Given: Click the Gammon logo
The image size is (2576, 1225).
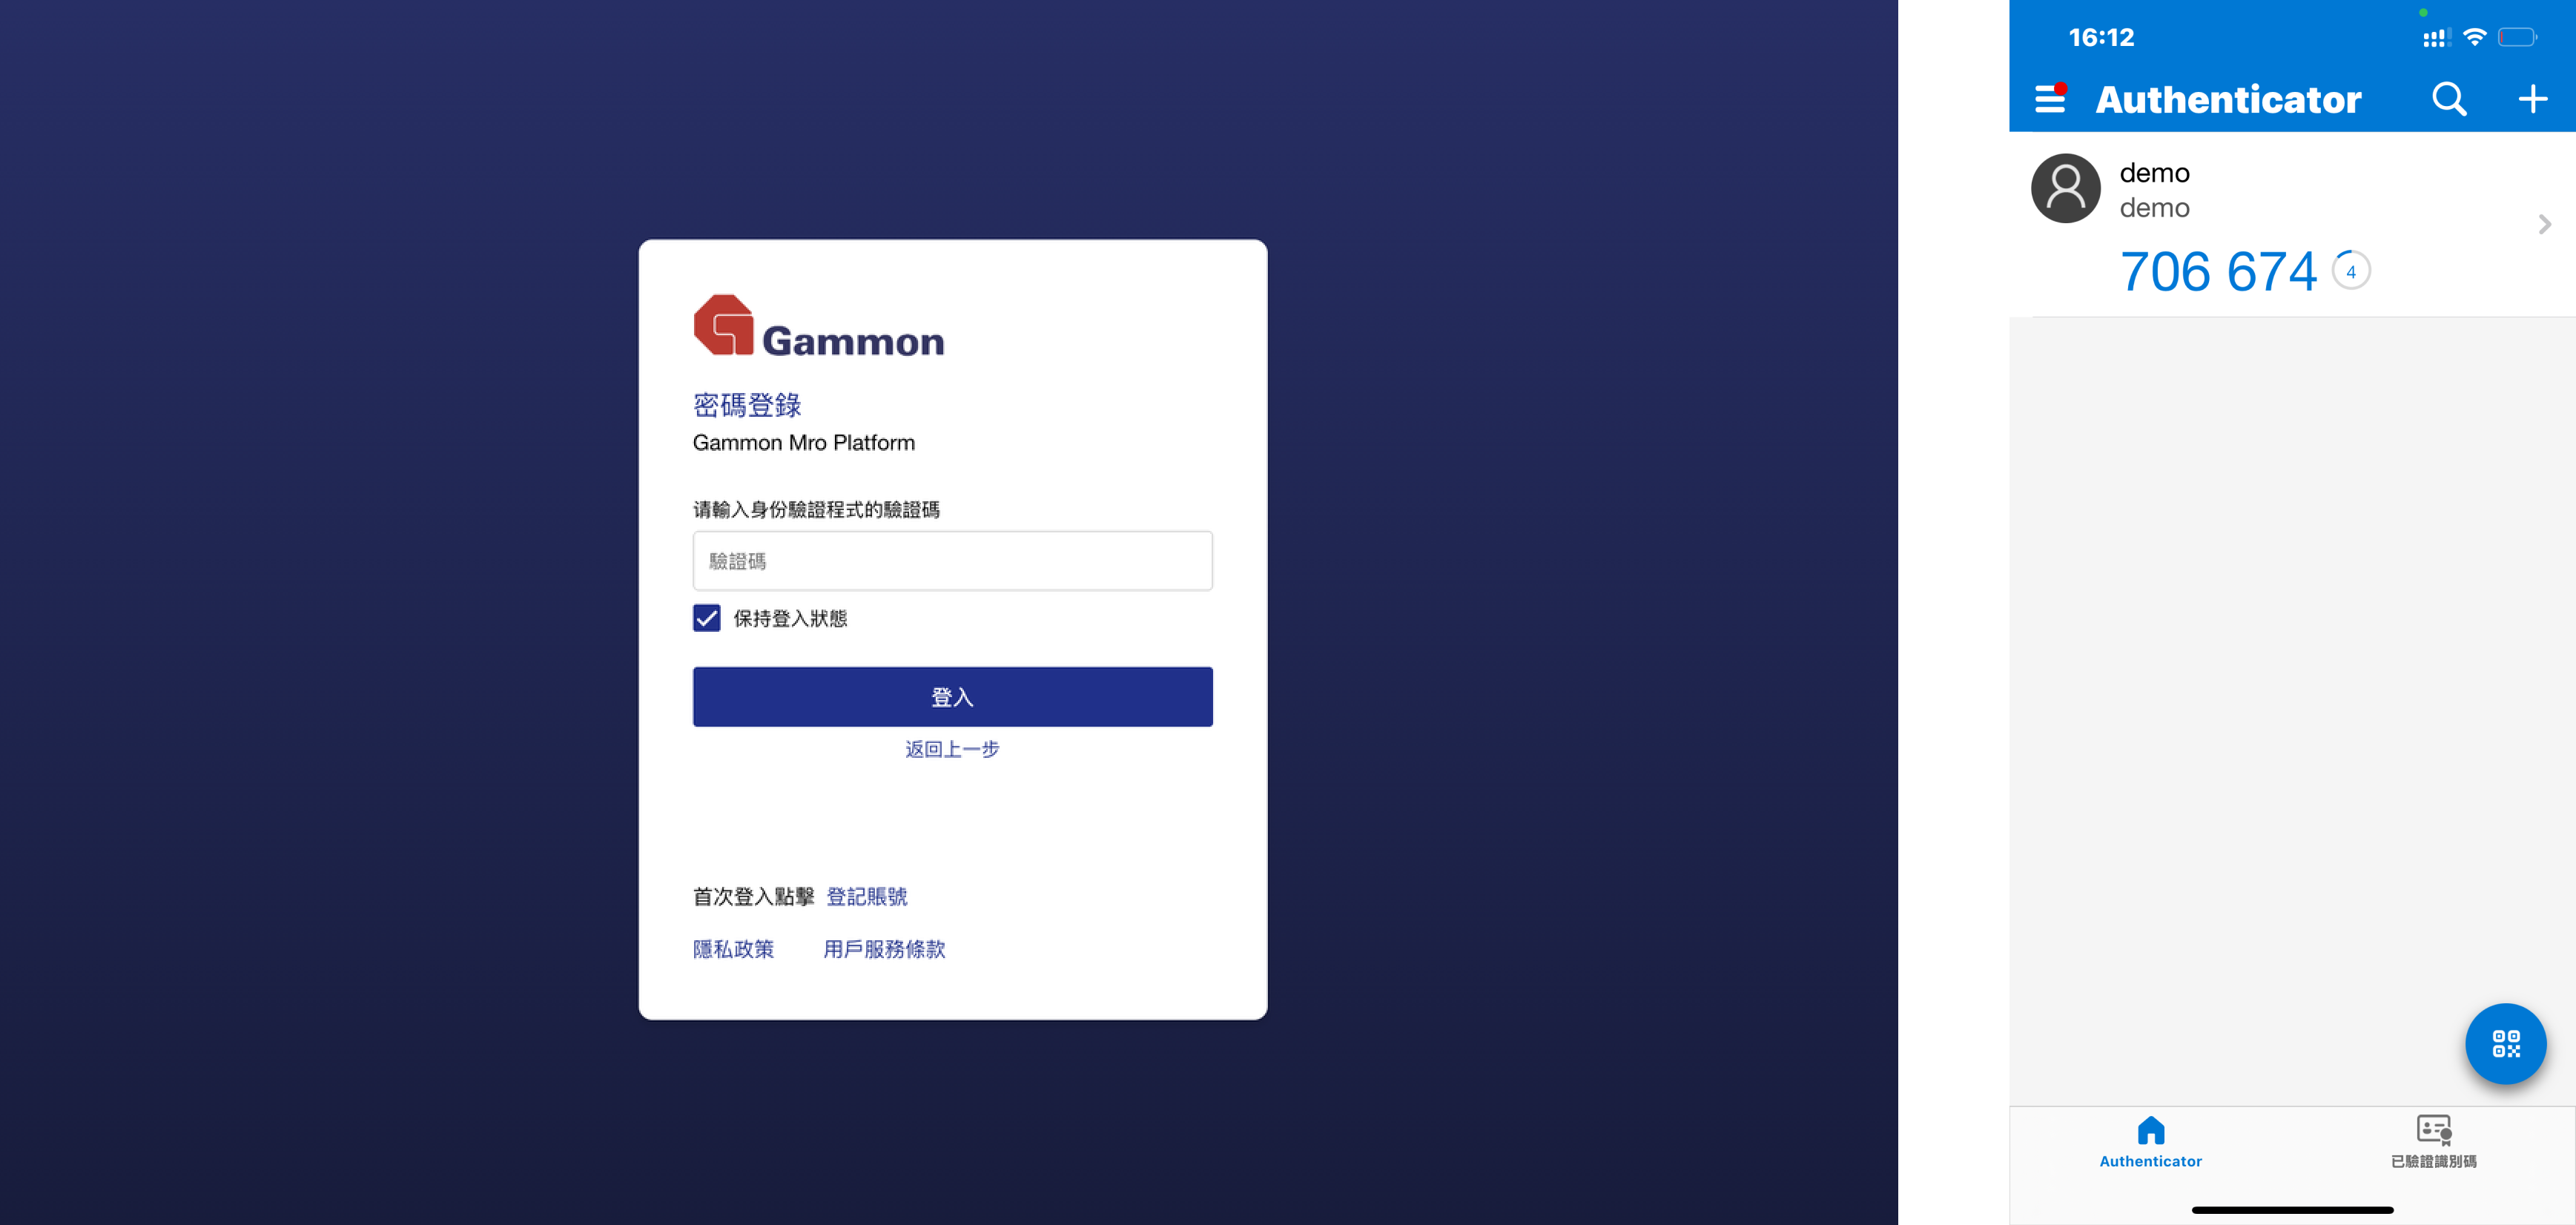Looking at the screenshot, I should click(818, 326).
